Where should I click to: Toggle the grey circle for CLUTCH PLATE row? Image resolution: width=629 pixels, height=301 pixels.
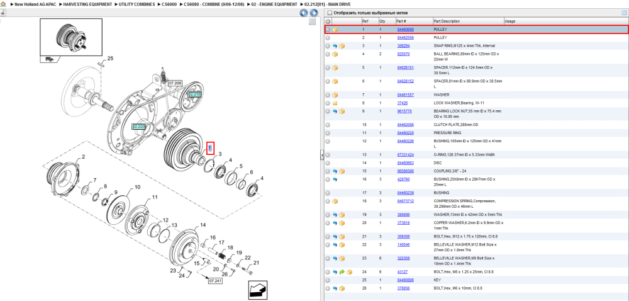pos(328,125)
